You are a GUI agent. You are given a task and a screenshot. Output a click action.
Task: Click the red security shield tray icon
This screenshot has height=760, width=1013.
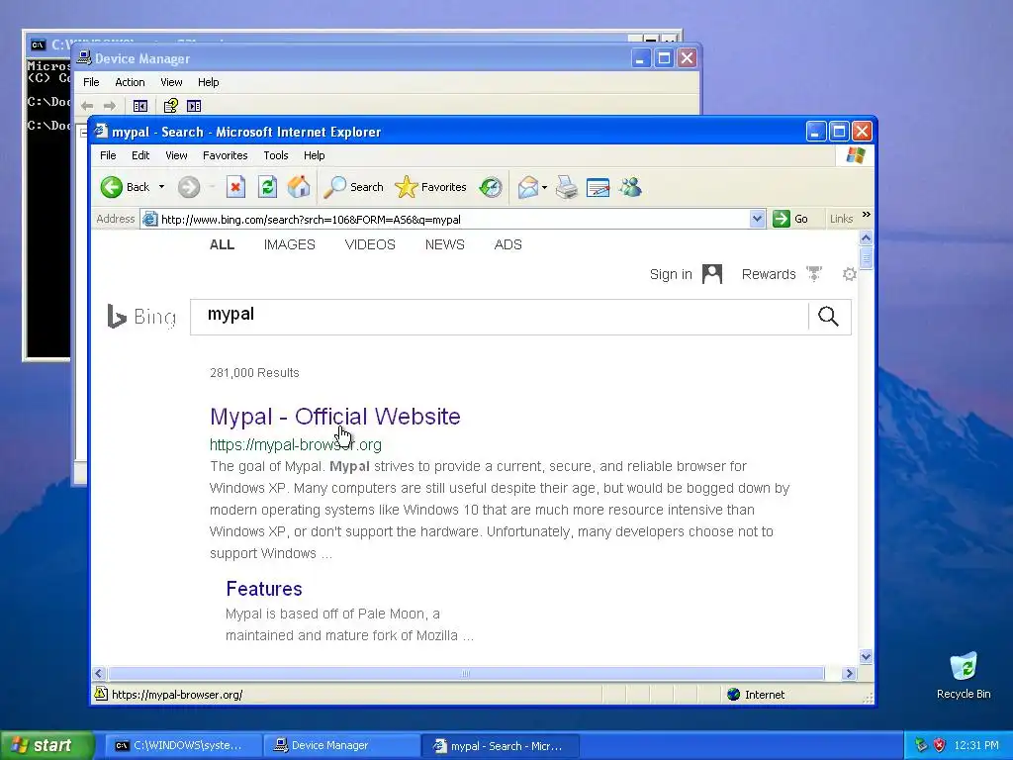coord(940,746)
